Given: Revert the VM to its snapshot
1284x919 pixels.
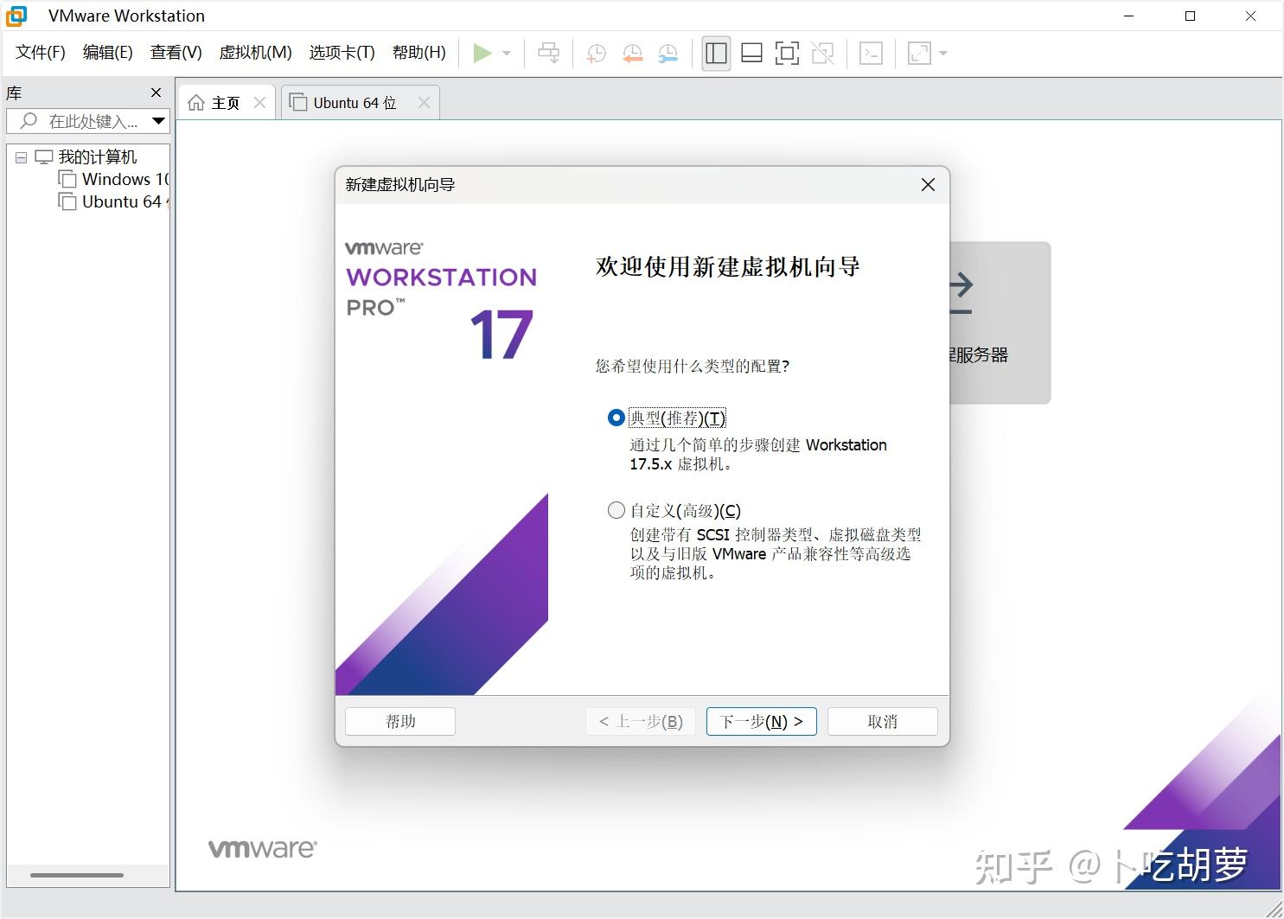Looking at the screenshot, I should tap(632, 53).
